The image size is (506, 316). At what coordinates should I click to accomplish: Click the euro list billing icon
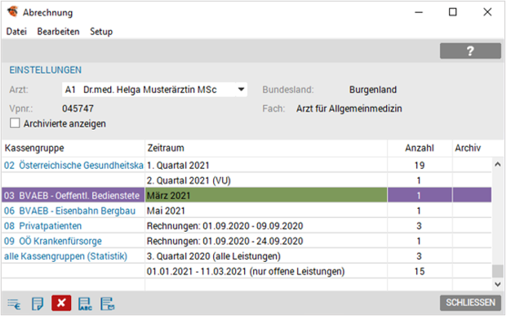pyautogui.click(x=14, y=304)
